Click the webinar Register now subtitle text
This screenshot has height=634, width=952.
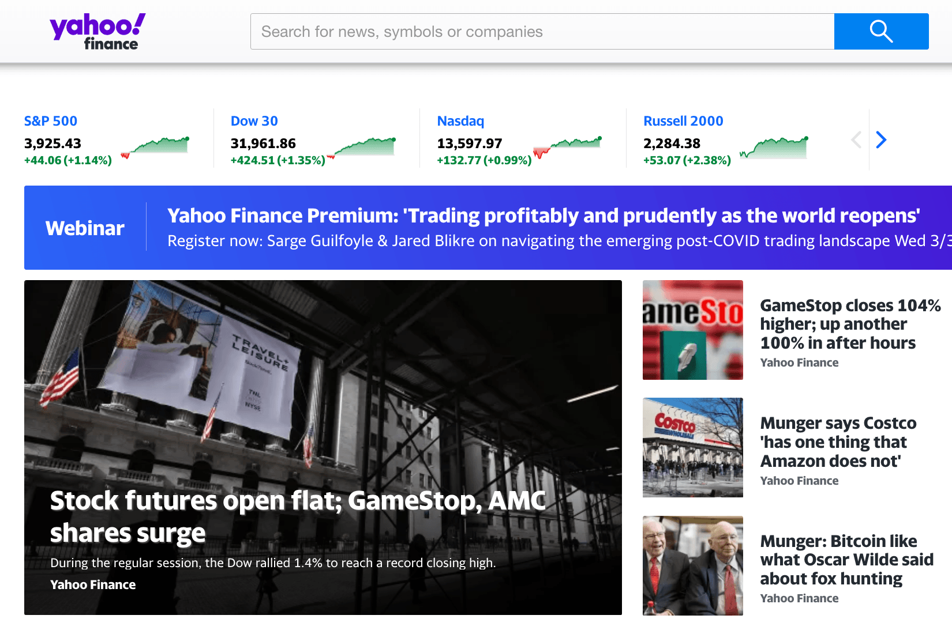click(559, 241)
